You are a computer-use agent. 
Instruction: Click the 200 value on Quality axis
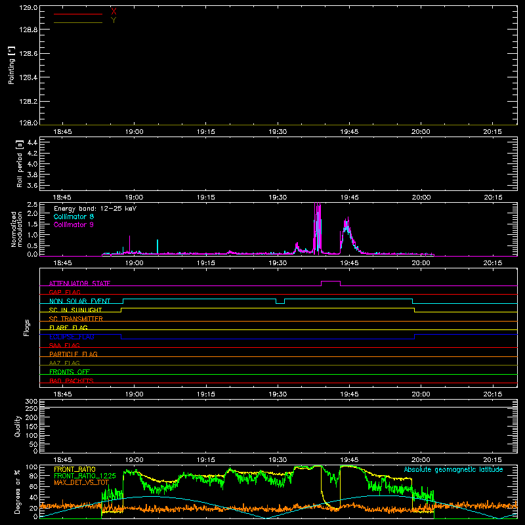[31, 418]
